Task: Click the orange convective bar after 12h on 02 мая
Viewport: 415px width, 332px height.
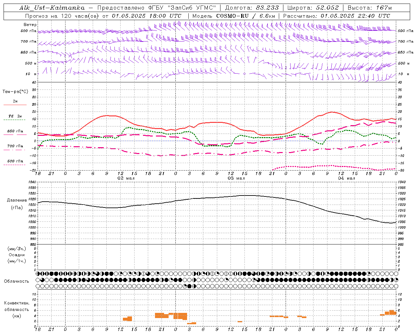Action: [127, 319]
